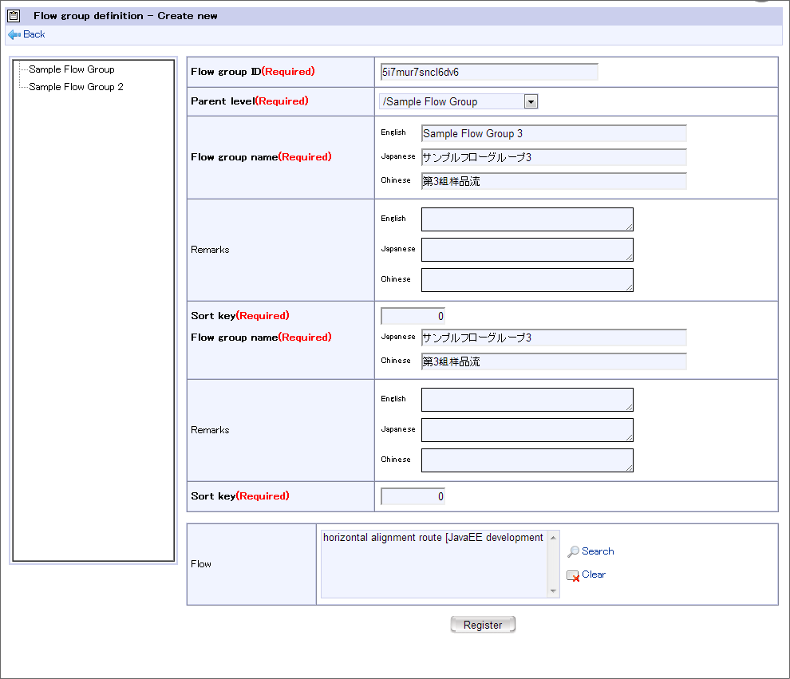This screenshot has width=790, height=679.
Task: Click the Register button
Action: tap(483, 625)
